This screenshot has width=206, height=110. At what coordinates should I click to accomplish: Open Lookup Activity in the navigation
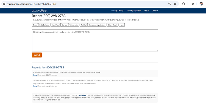[x=117, y=11]
